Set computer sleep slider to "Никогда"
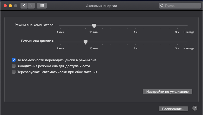 tap(187, 26)
